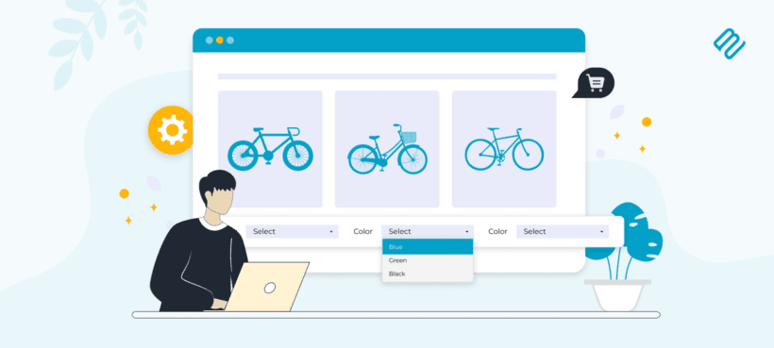
Task: Open the first Select dropdown beside the man
Action: pos(292,232)
